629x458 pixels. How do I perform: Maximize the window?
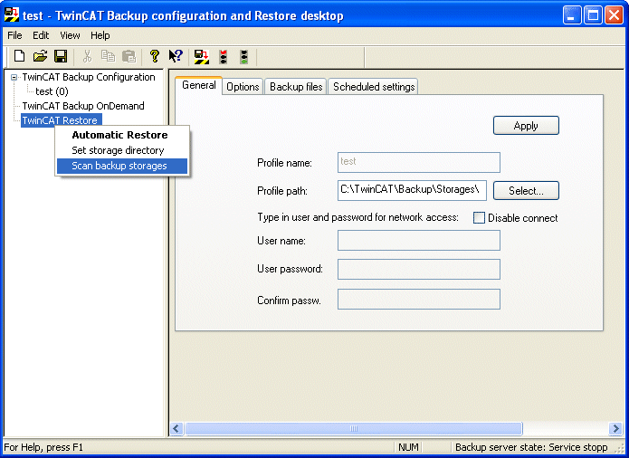(593, 15)
